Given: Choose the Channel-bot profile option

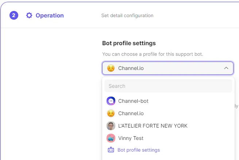Looking at the screenshot, I should 133,101.
